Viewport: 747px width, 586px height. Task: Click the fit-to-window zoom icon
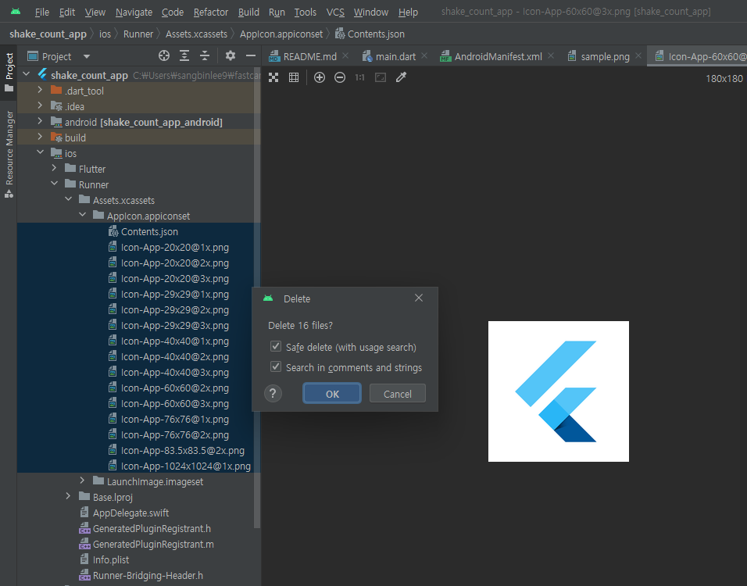pyautogui.click(x=381, y=77)
